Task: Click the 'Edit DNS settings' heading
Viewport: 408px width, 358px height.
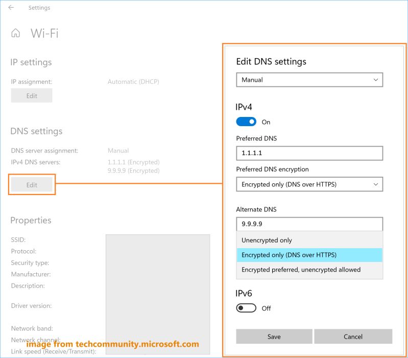Action: tap(271, 61)
